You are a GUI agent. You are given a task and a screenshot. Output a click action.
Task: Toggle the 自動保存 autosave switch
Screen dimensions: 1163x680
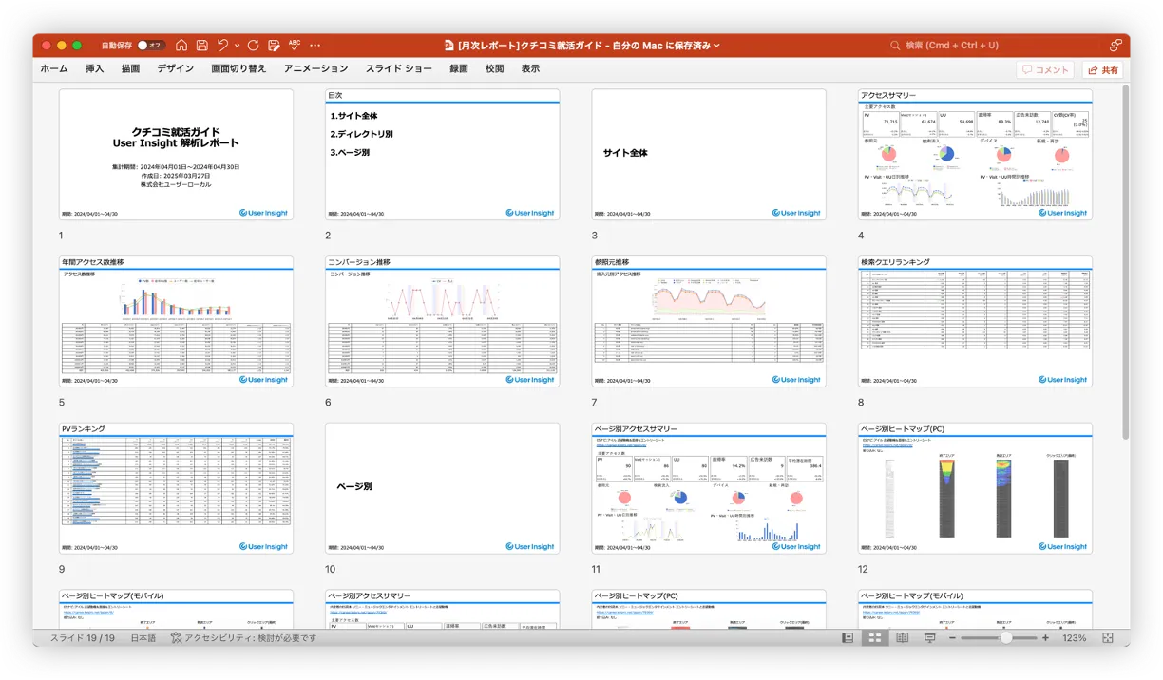pyautogui.click(x=151, y=45)
